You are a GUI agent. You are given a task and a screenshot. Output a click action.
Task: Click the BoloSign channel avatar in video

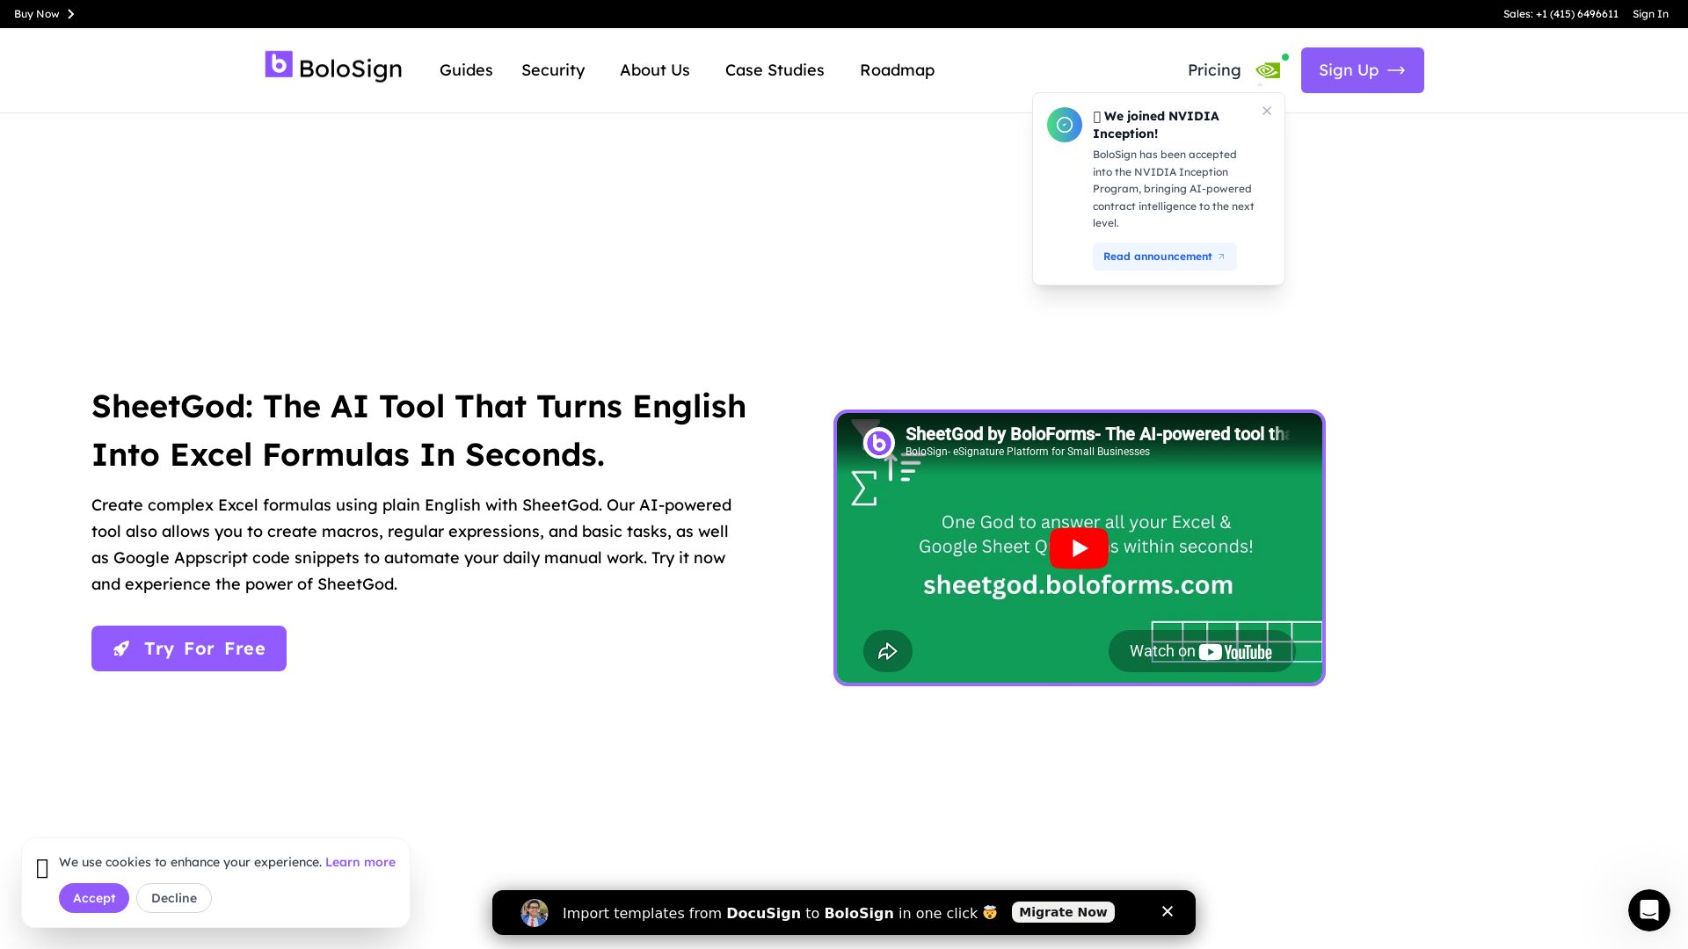[878, 443]
